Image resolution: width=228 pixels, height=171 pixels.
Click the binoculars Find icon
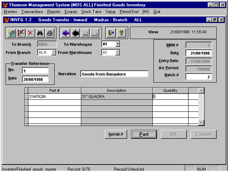coord(40,33)
